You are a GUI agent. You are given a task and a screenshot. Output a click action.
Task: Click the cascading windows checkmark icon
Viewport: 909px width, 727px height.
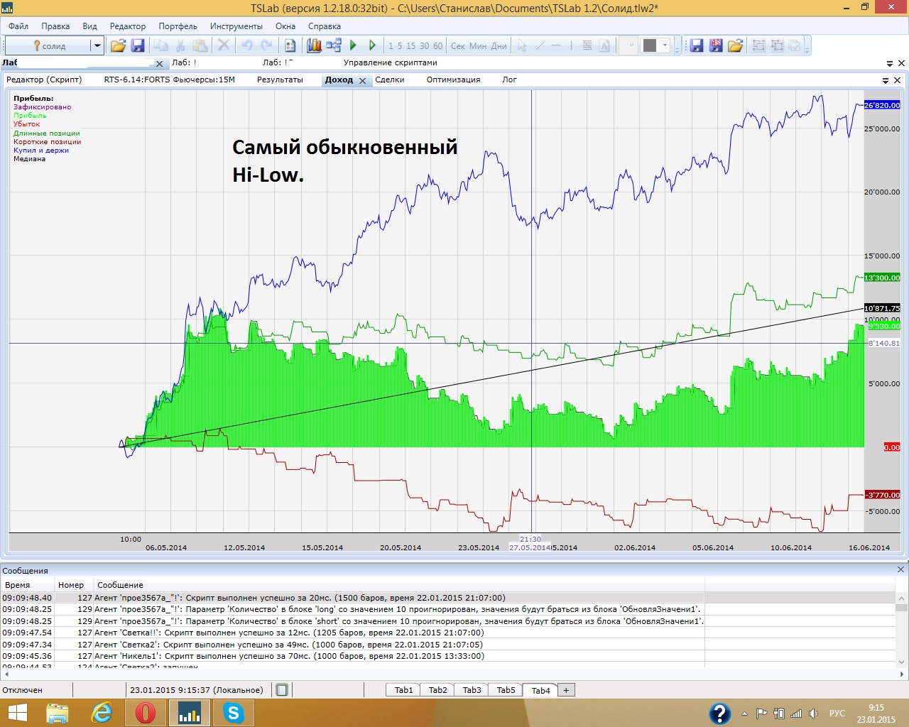coord(795,45)
